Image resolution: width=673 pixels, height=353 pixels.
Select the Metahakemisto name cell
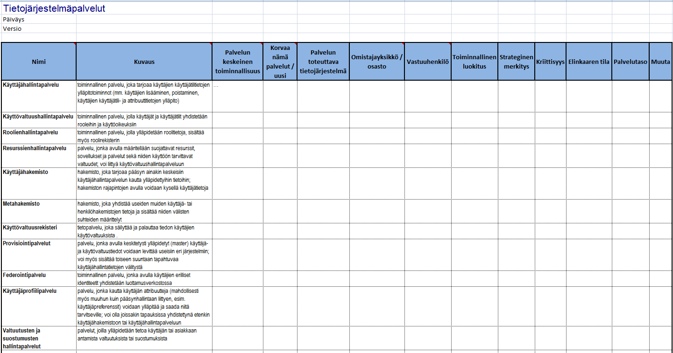point(39,212)
